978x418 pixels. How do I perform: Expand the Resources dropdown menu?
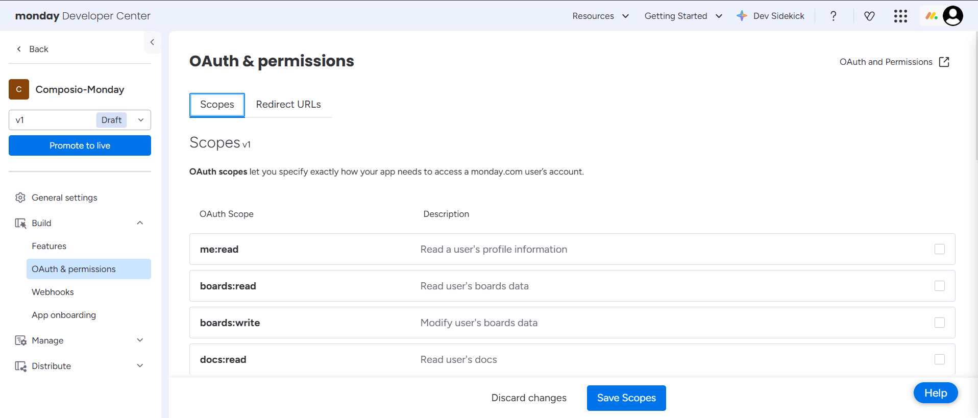coord(601,16)
